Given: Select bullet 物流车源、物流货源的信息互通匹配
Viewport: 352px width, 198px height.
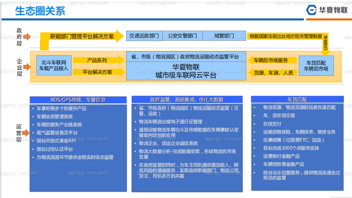Looking at the screenshot, I should click(300, 107).
